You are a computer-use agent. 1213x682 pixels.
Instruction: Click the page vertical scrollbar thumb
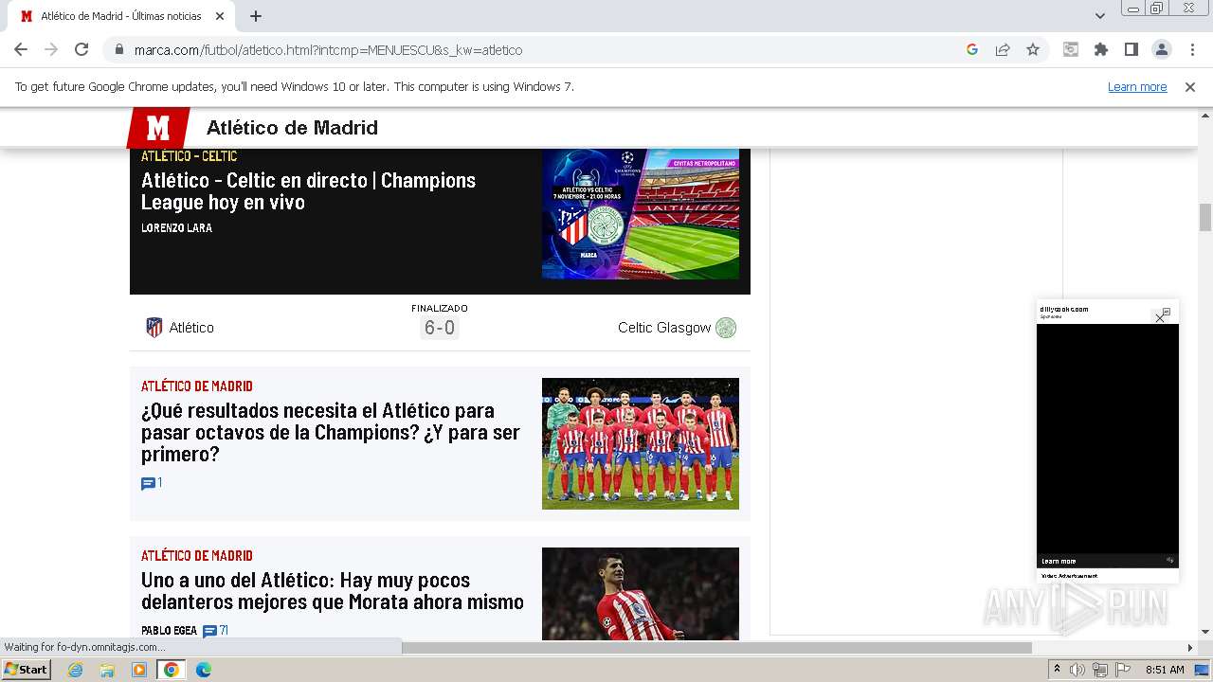click(1205, 217)
